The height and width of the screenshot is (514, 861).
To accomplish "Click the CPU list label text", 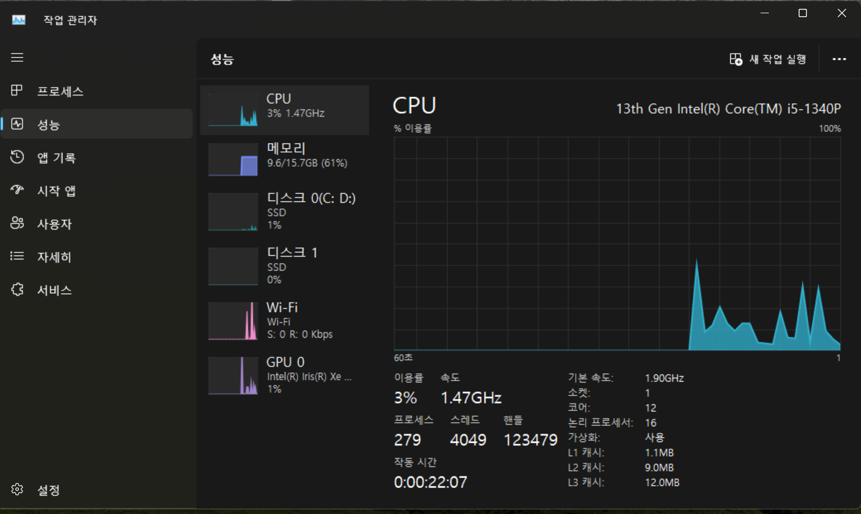I will click(279, 98).
